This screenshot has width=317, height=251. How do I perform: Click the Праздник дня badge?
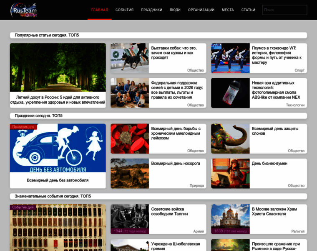pyautogui.click(x=23, y=127)
